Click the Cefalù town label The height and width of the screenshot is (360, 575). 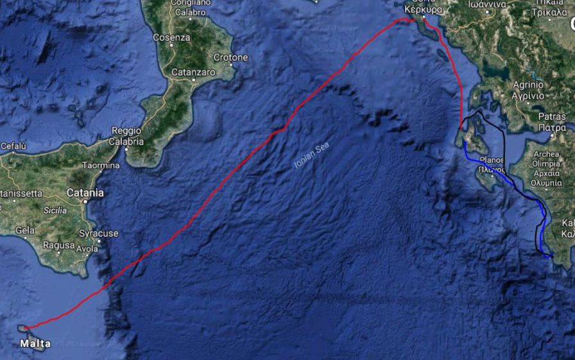(13, 146)
